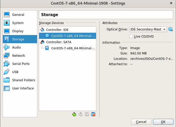
Task: Enable the Live CD/DVD checkbox
Action: click(131, 36)
